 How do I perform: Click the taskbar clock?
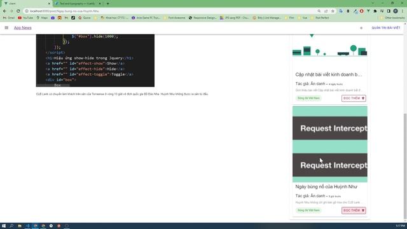(400, 226)
